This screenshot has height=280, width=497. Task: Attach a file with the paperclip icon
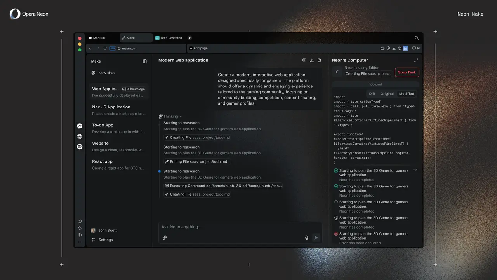click(165, 237)
